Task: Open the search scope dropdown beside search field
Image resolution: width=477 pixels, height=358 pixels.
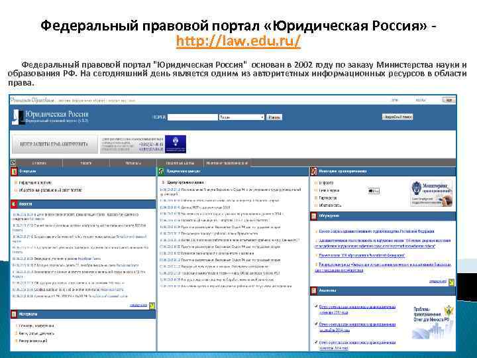Action: 242,117
